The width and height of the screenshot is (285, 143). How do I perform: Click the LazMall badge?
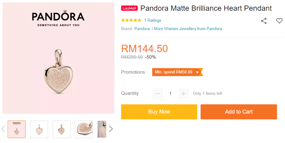(130, 8)
